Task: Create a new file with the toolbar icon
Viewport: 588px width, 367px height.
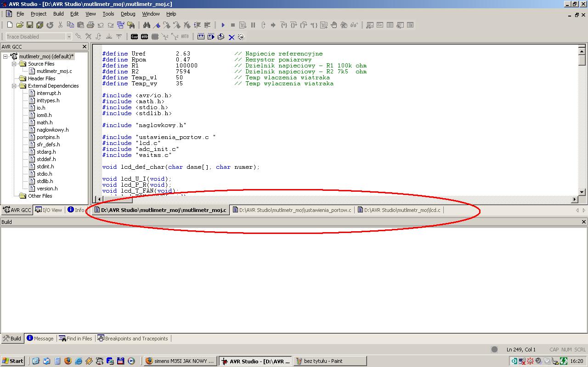Action: [x=10, y=25]
